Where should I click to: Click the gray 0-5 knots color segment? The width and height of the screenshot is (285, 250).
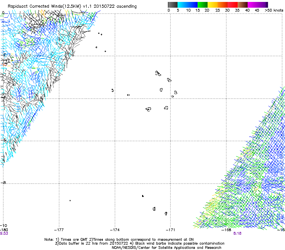coord(173,5)
